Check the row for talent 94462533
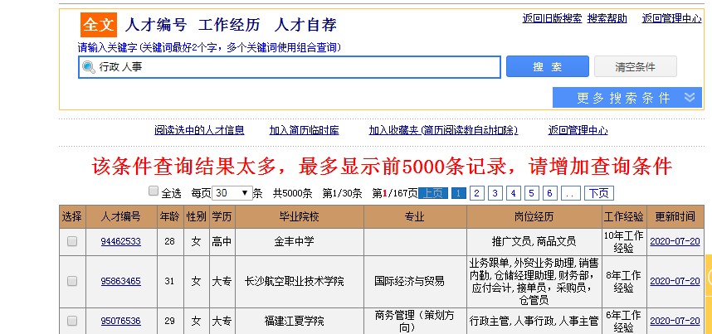This screenshot has height=334, width=712. click(72, 241)
